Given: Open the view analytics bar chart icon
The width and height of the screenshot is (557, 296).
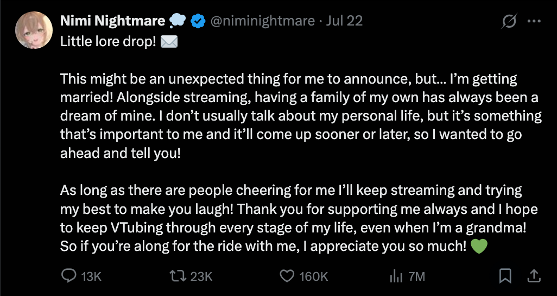Looking at the screenshot, I should point(396,276).
